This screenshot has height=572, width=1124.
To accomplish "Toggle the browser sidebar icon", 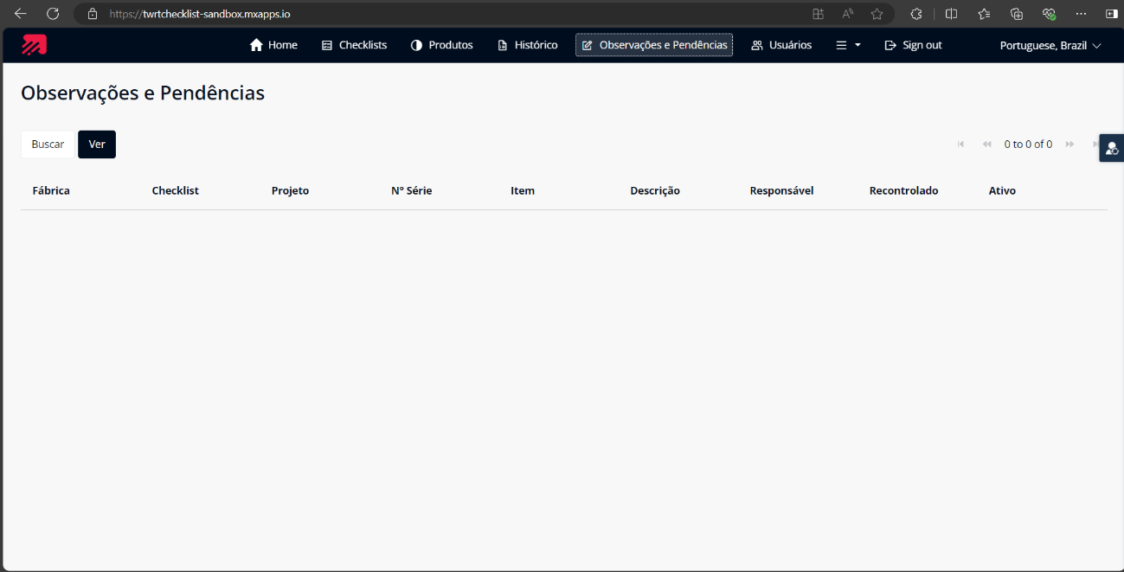I will click(1112, 14).
